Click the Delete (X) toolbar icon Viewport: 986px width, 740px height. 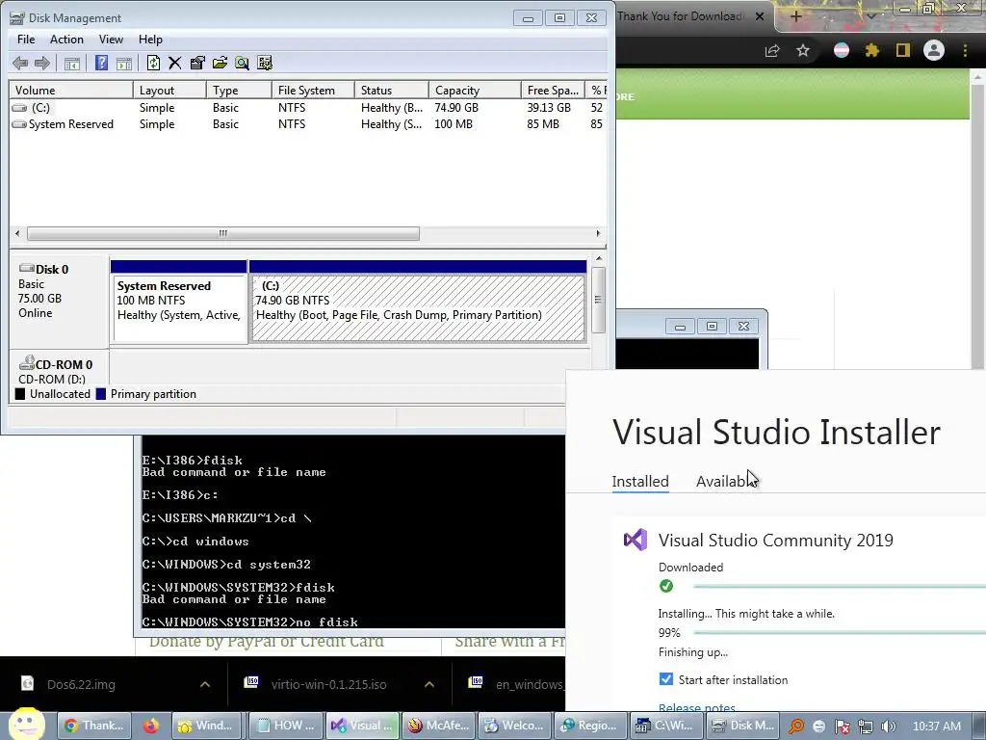pyautogui.click(x=175, y=63)
